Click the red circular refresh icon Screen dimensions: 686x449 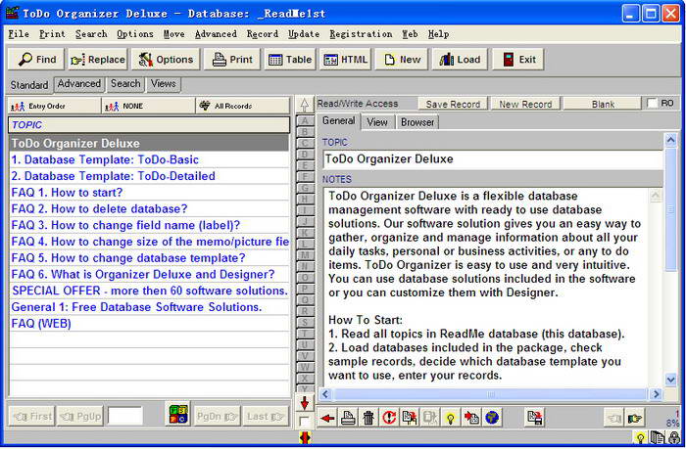point(389,418)
